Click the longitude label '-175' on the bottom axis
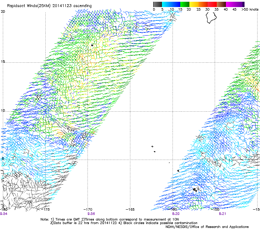This screenshot has width=260, height=229. [x=45, y=209]
